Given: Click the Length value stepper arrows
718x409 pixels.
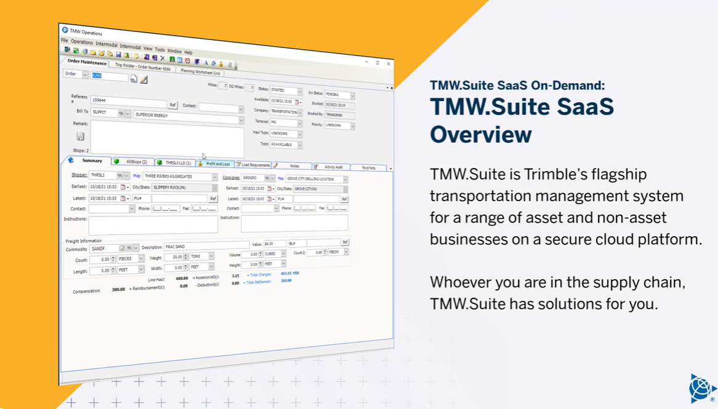Looking at the screenshot, I should point(113,271).
